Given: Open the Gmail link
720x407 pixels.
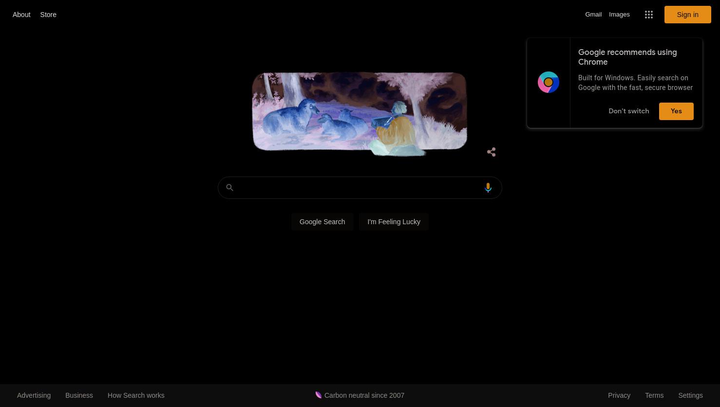Looking at the screenshot, I should [593, 15].
